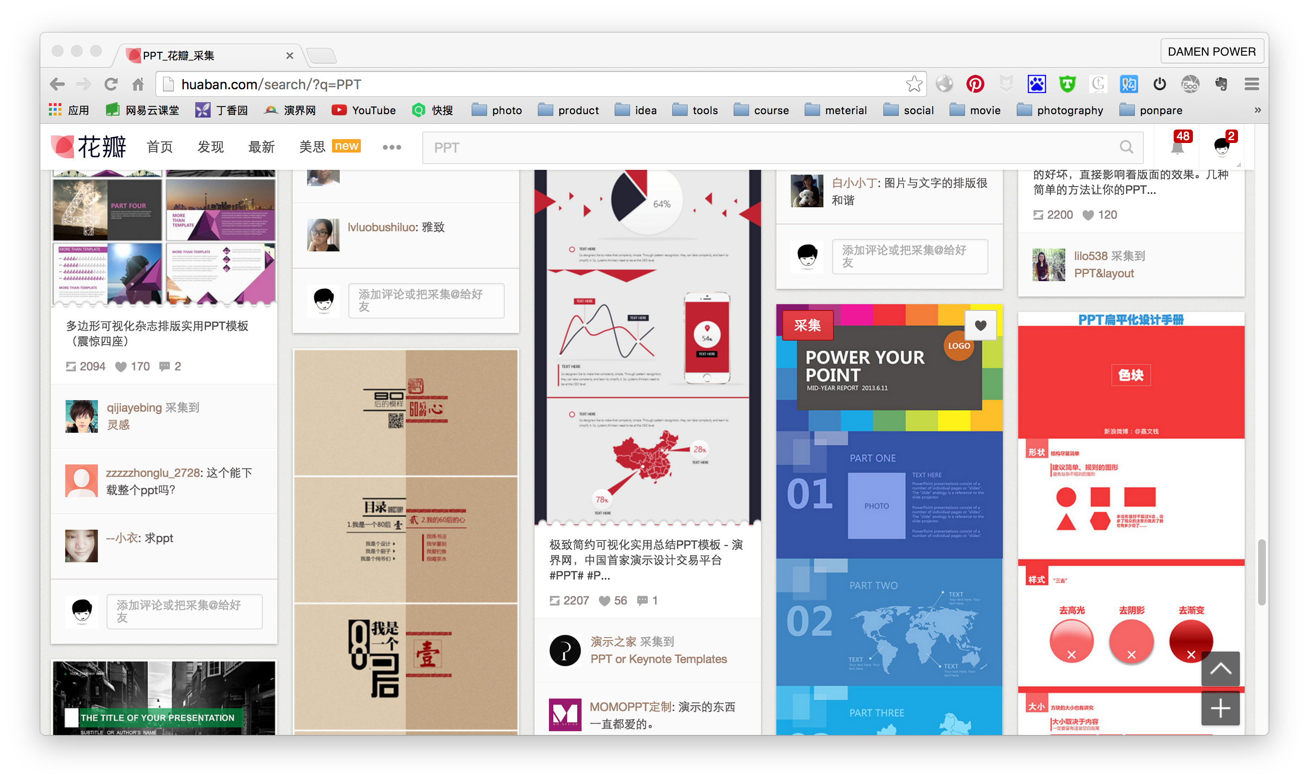Screen dimensions: 1309x783
Task: Like the POWER YOUR POINT pin
Action: 980,326
